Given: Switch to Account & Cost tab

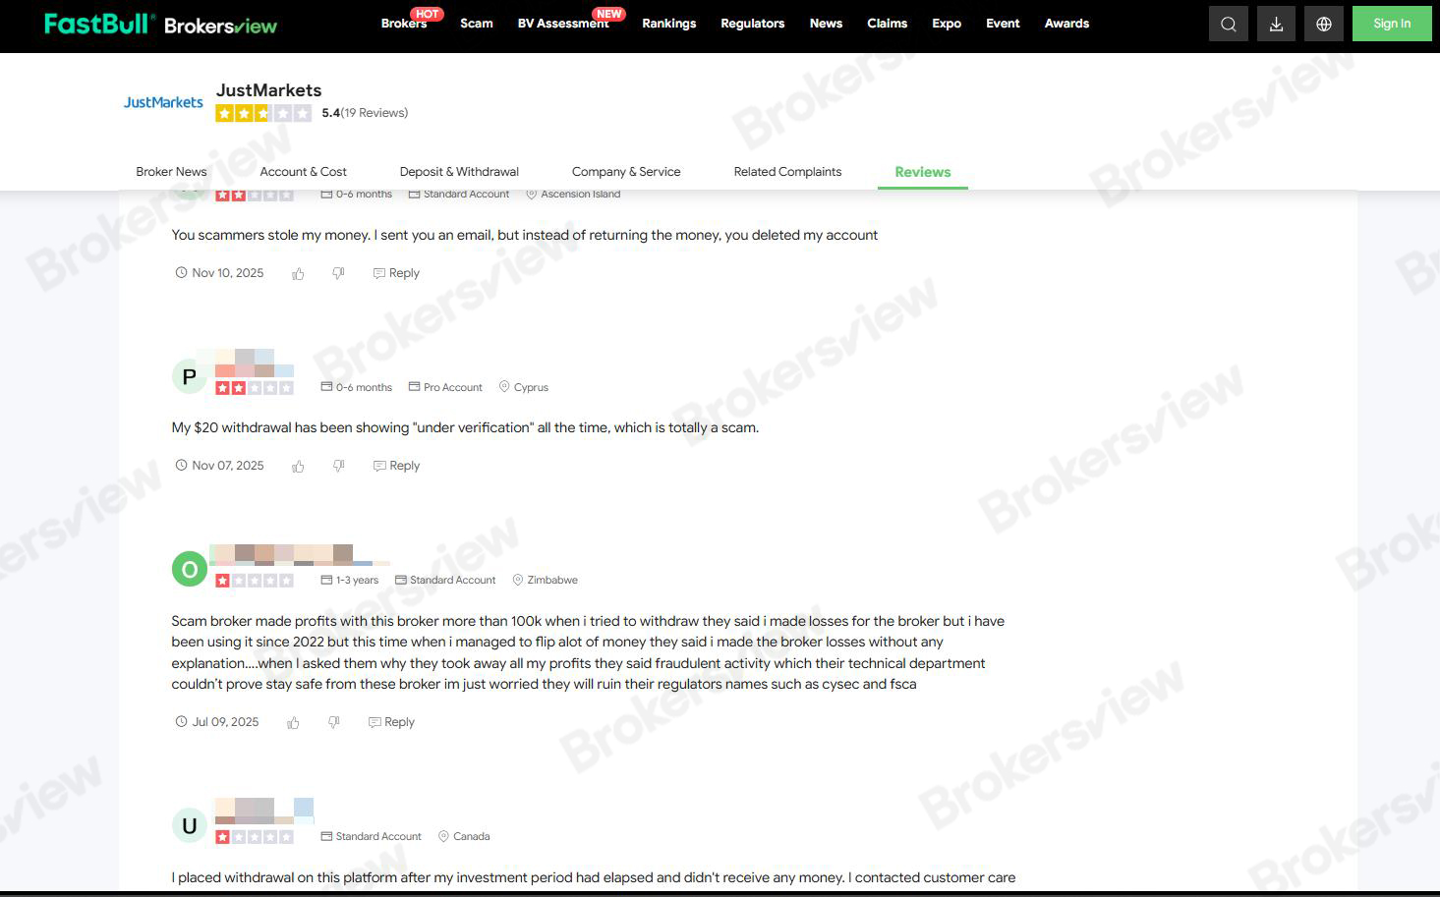Looking at the screenshot, I should tap(304, 172).
